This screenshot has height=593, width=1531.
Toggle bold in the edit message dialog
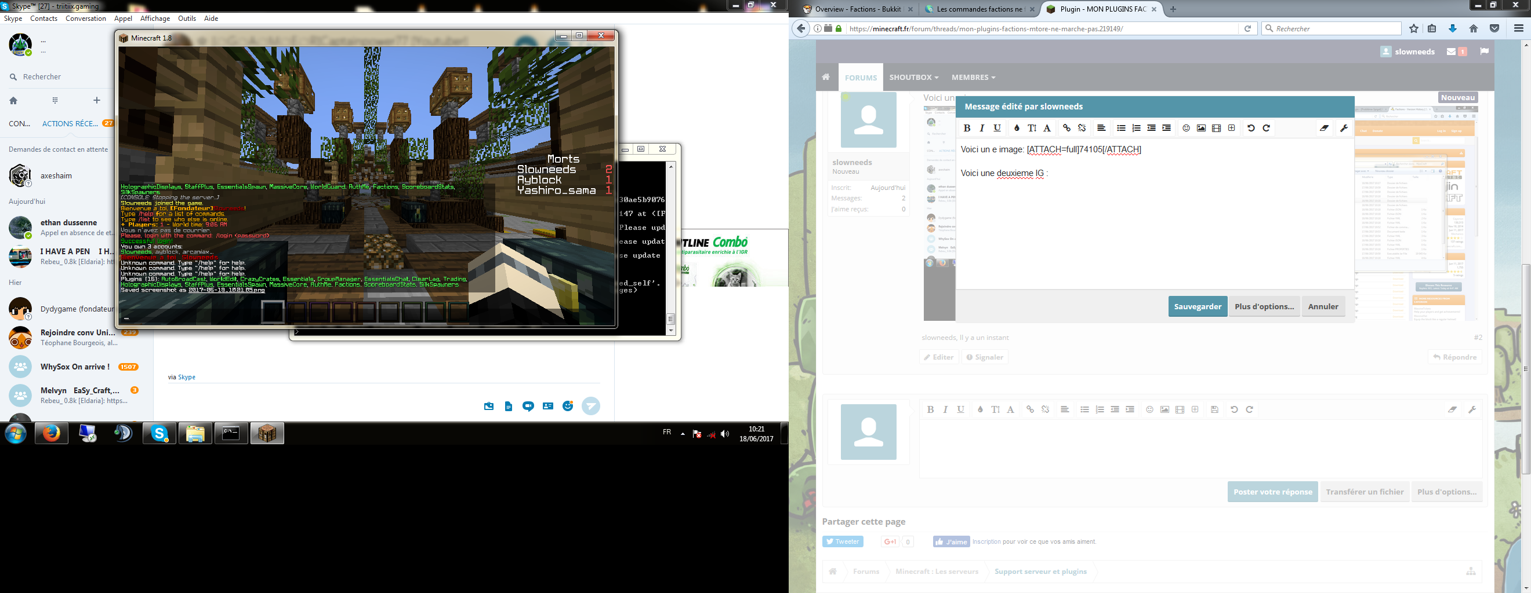click(x=967, y=128)
